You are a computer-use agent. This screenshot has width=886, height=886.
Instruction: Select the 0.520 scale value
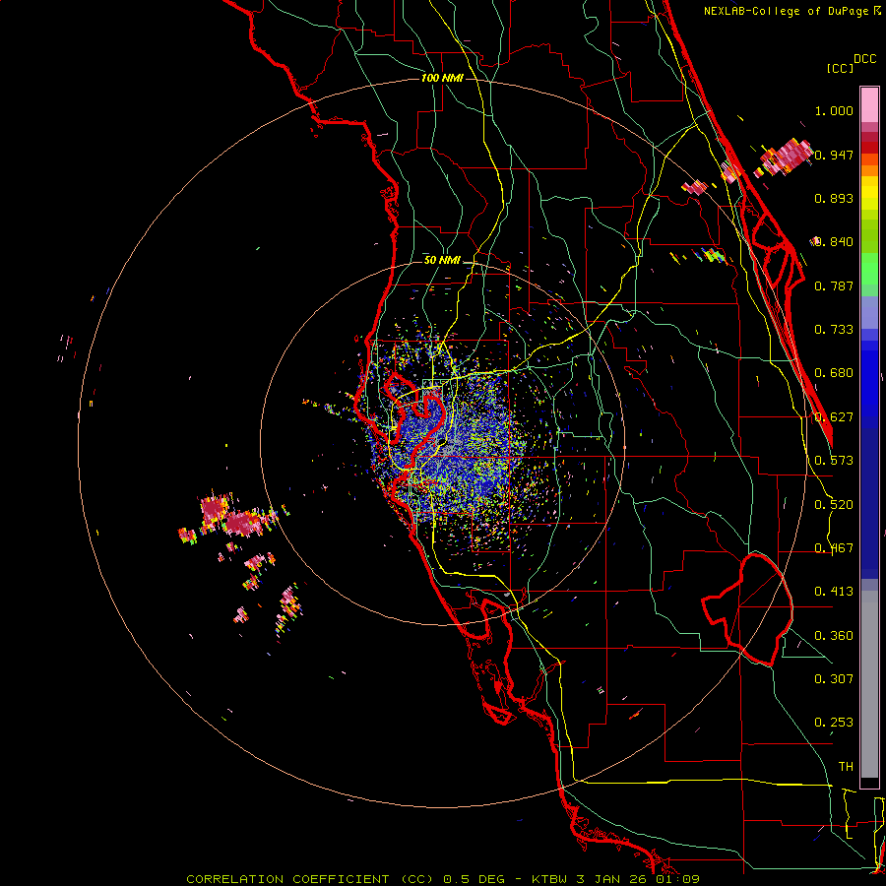tap(834, 505)
